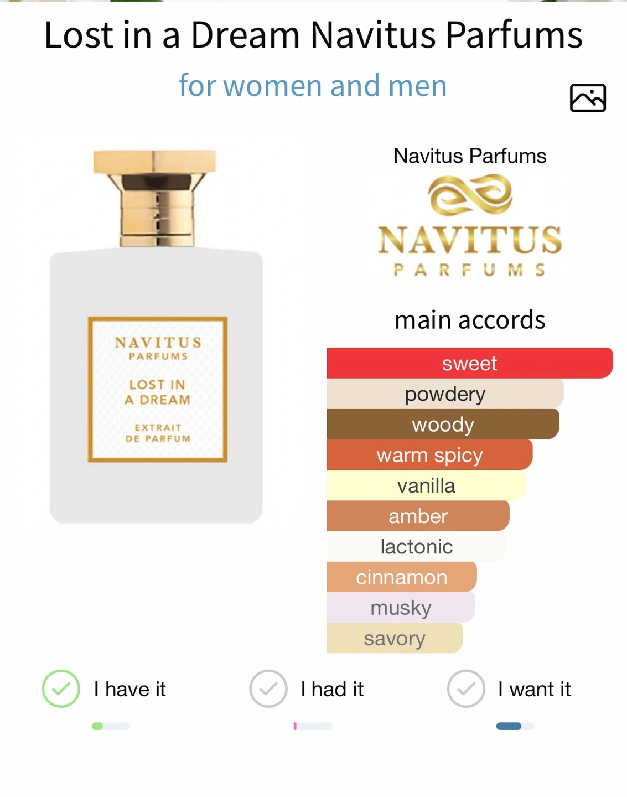Select the amber accord bar
The image size is (627, 797).
pyautogui.click(x=418, y=516)
